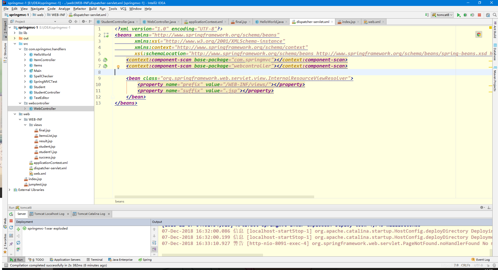Open the Database side panel
Image resolution: width=498 pixels, height=270 pixels.
[495, 52]
